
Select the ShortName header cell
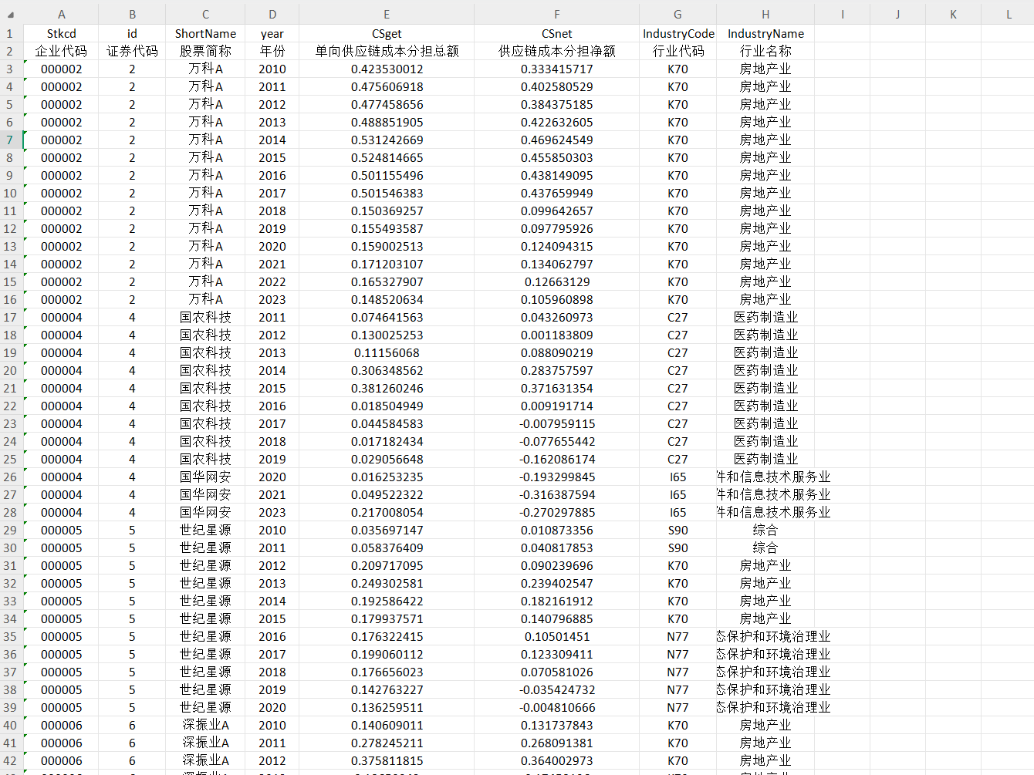coord(205,33)
